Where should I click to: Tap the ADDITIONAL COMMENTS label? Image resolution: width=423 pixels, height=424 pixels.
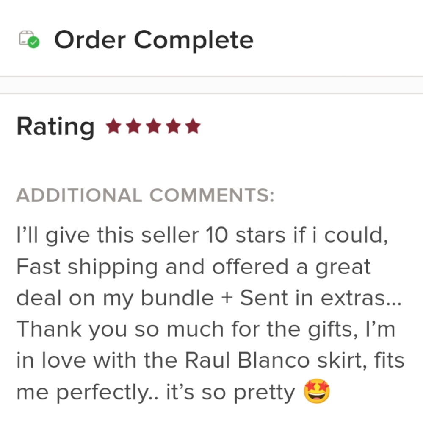[x=145, y=195]
